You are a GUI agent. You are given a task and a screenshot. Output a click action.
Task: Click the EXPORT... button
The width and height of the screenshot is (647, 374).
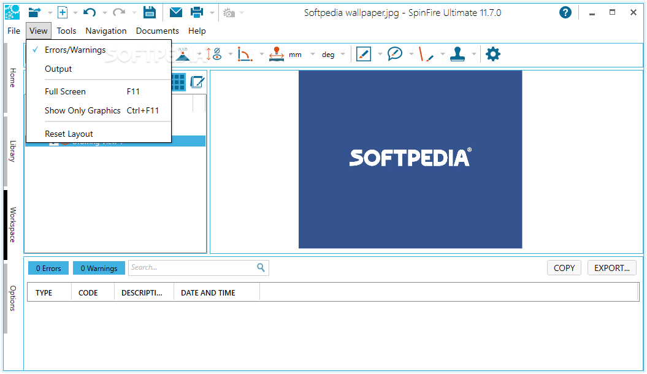click(612, 268)
